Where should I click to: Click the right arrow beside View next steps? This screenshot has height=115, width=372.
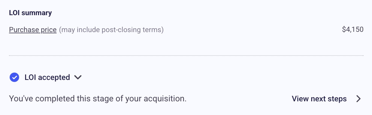(359, 99)
